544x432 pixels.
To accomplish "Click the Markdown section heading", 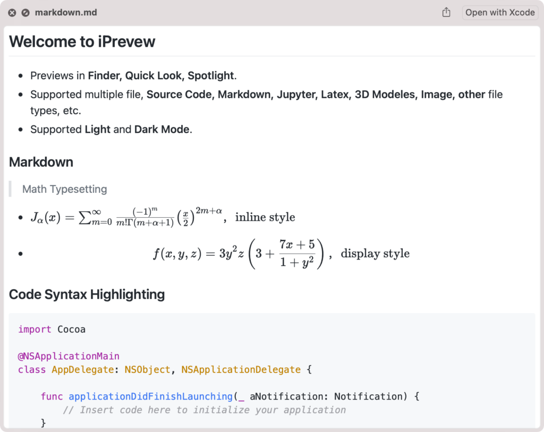I will (x=40, y=162).
